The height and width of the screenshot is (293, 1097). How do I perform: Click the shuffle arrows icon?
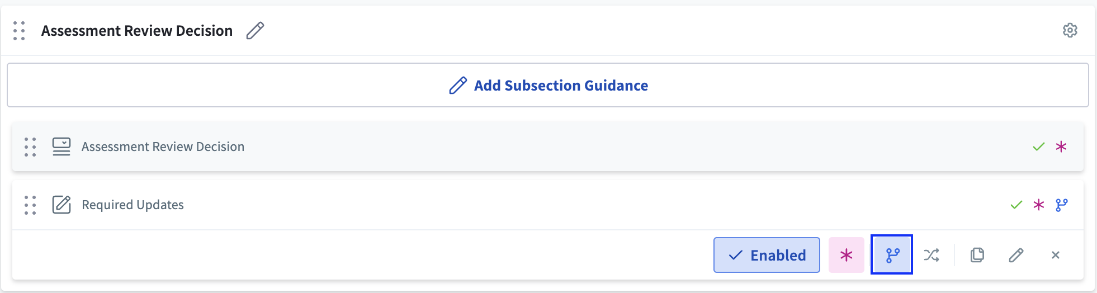(x=931, y=255)
